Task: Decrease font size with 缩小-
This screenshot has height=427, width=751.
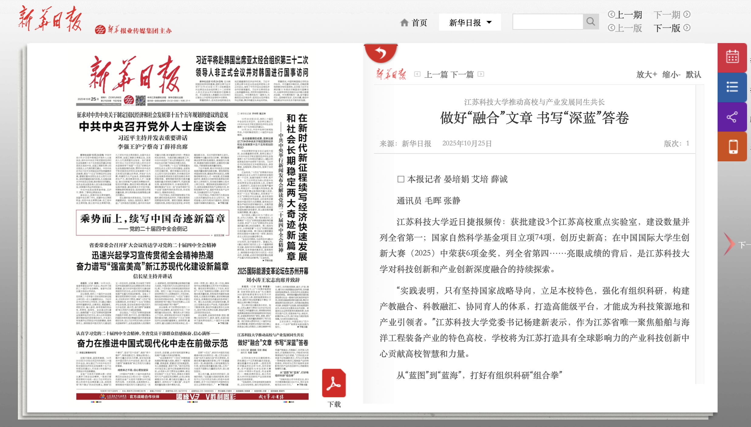Action: [x=671, y=75]
